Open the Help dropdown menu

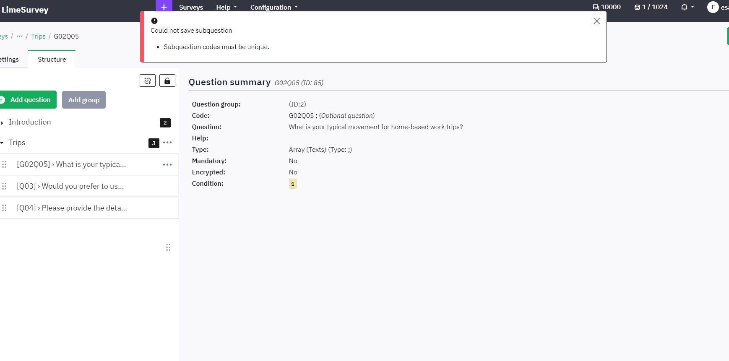(x=227, y=7)
